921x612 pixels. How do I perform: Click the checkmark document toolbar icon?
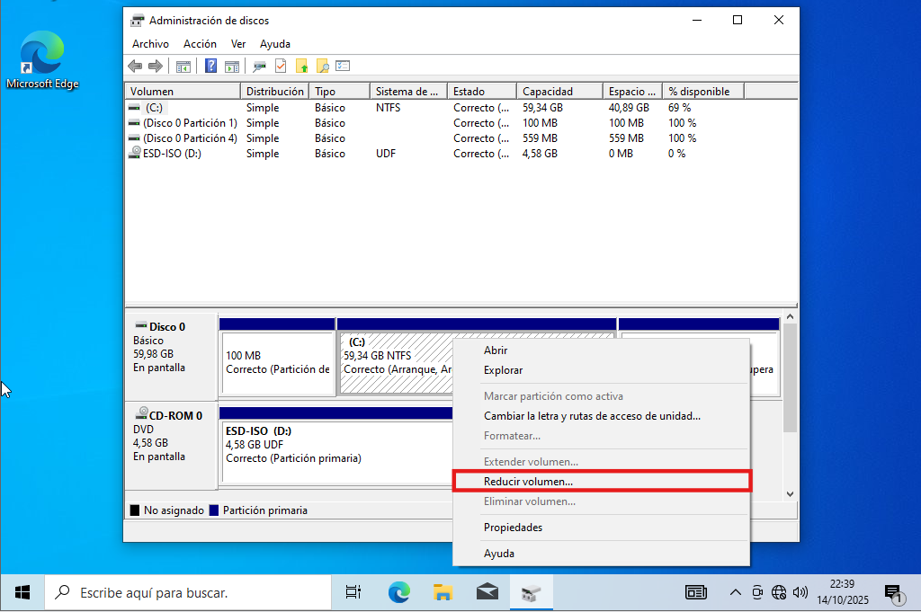[281, 66]
